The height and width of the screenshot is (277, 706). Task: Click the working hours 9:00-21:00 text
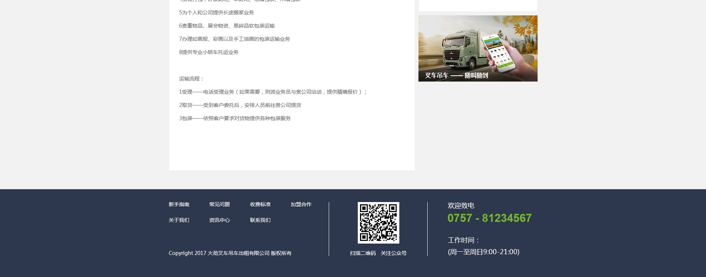[484, 252]
